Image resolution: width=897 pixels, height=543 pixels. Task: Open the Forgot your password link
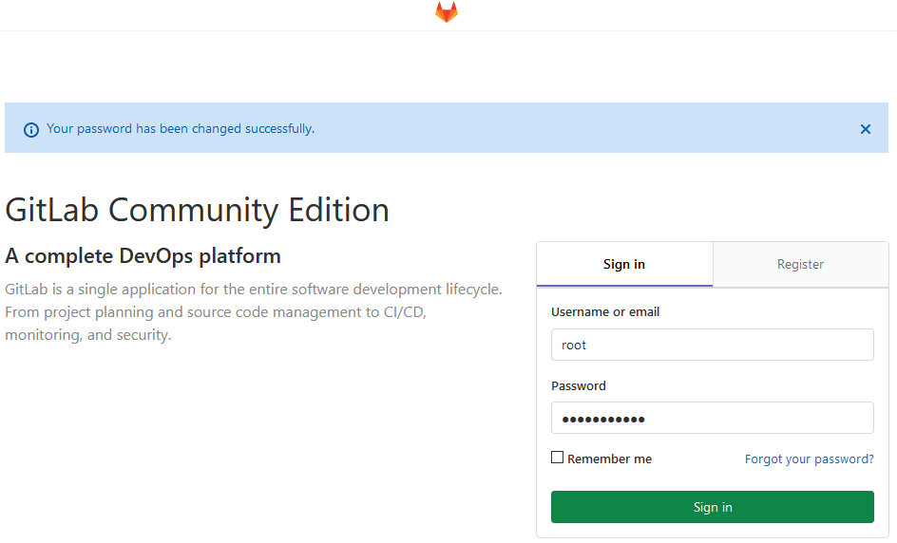click(809, 459)
